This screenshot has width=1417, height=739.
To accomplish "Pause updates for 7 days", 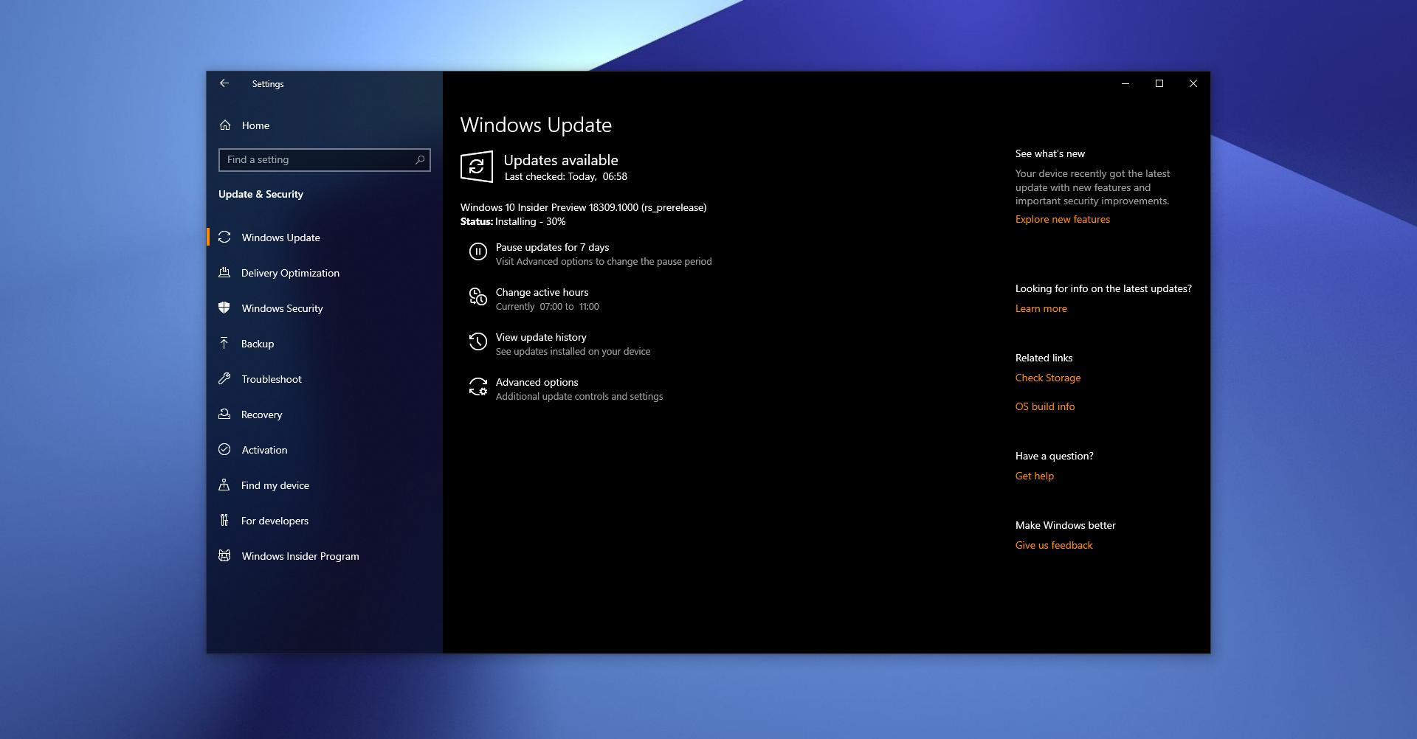I will (590, 254).
